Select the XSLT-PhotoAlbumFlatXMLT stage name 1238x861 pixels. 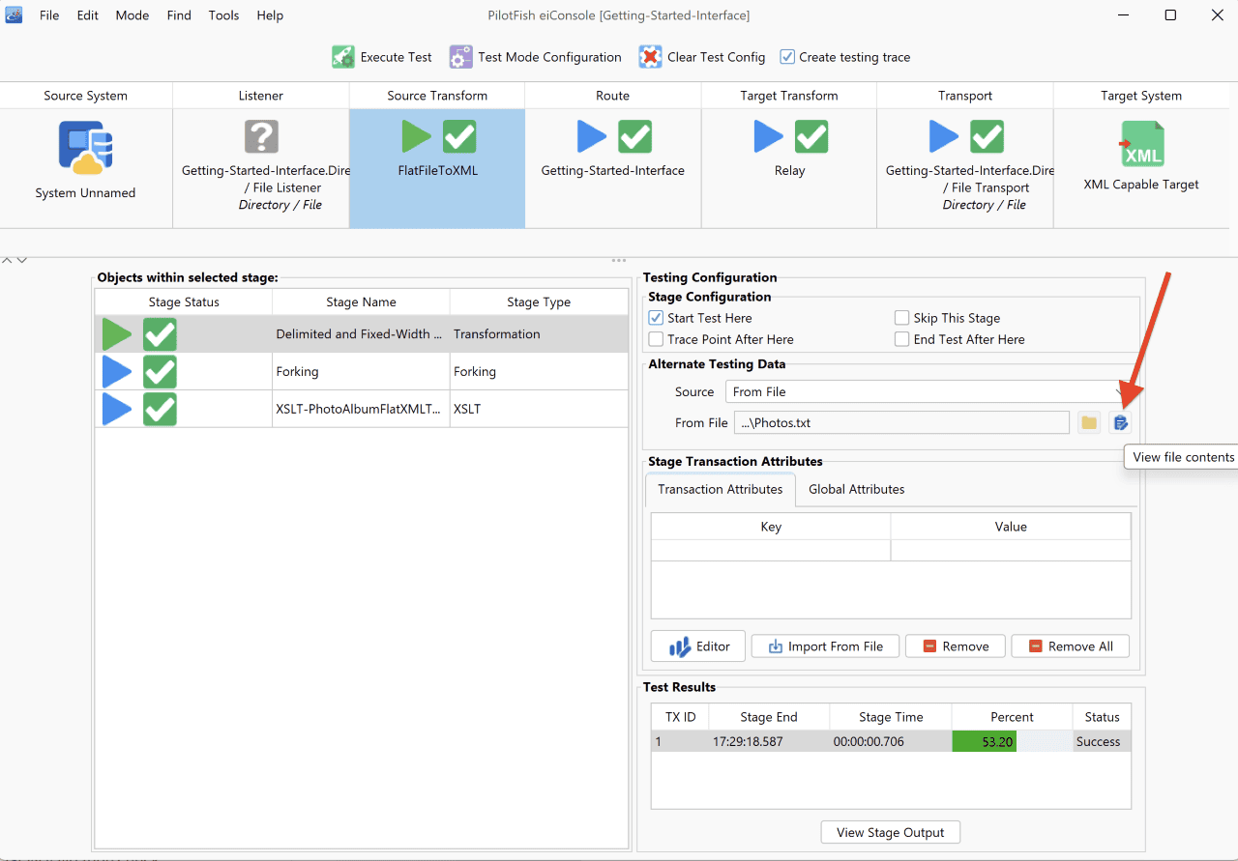pos(360,409)
